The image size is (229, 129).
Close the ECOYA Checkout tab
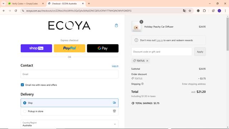pyautogui.click(x=83, y=4)
